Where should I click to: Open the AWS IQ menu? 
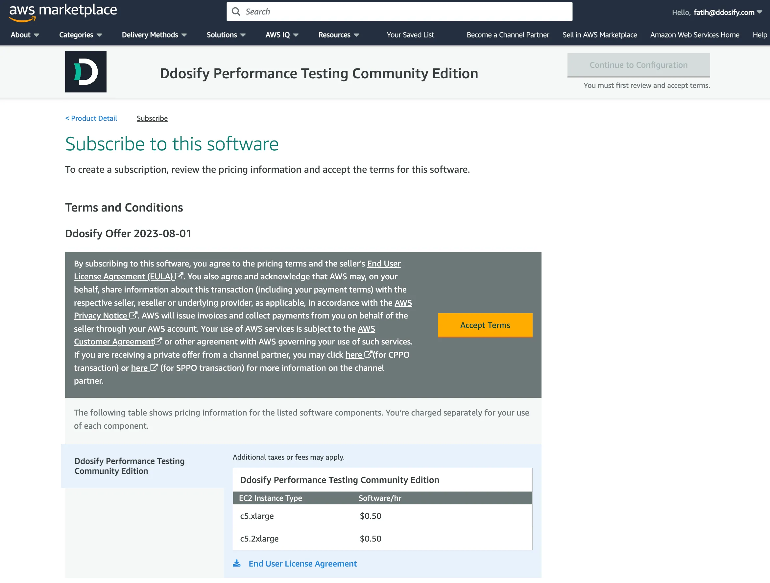pyautogui.click(x=282, y=35)
